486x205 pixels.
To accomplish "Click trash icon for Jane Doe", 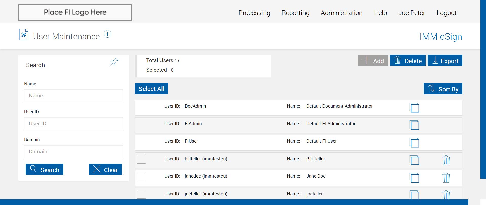I will pyautogui.click(x=446, y=178).
